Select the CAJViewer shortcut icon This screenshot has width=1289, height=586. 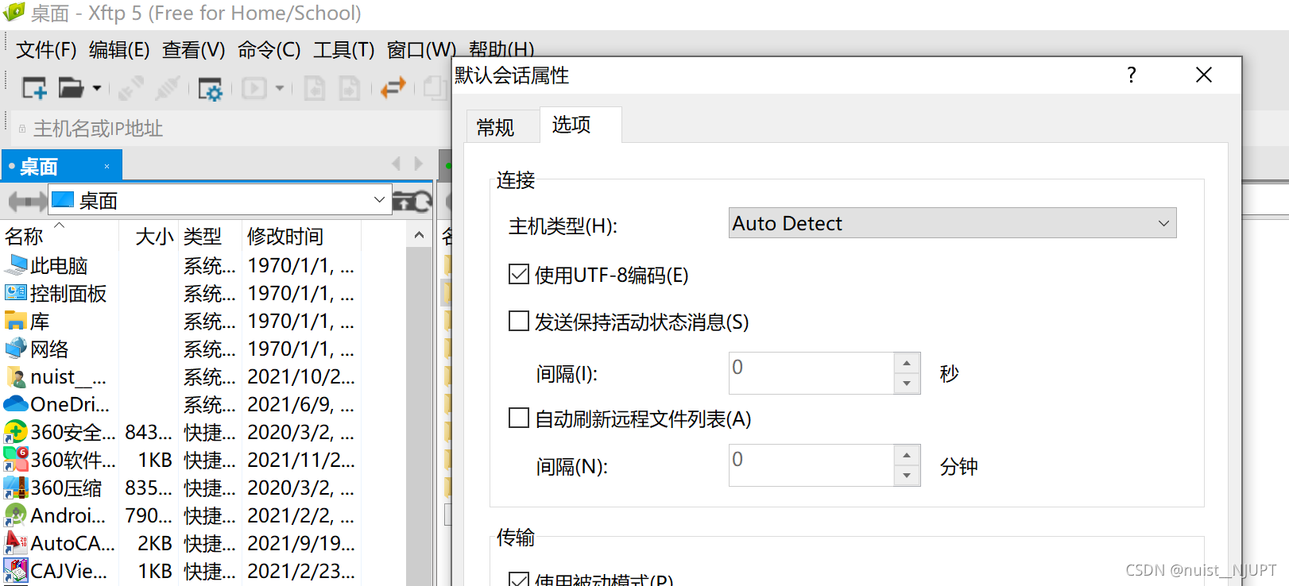point(16,571)
